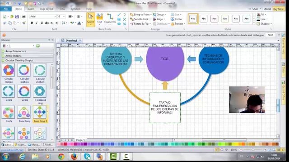The height and width of the screenshot is (162, 289).
Task: Switch to the Symbols ribbon tab
Action: click(75, 9)
